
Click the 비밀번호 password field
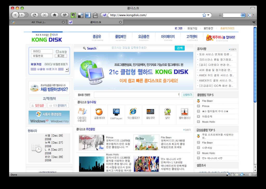42,56
